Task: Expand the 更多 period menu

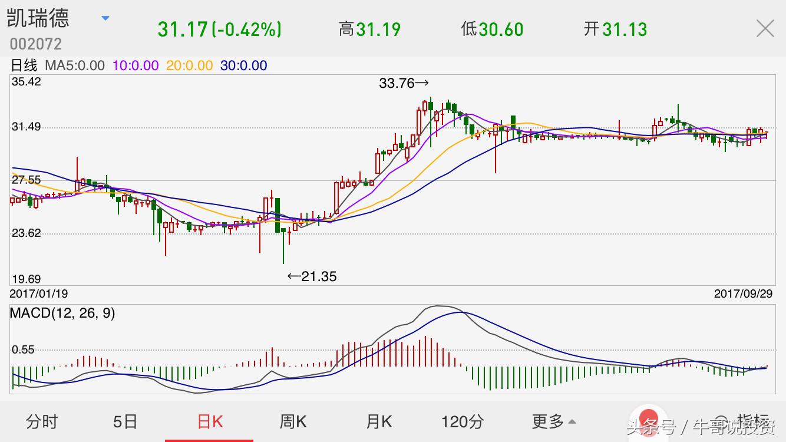Action: click(553, 421)
